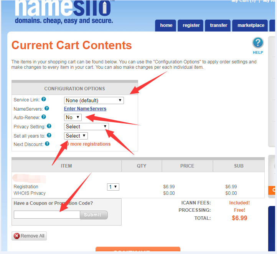277x254 pixels.
Task: Go to the home tab
Action: [x=166, y=25]
